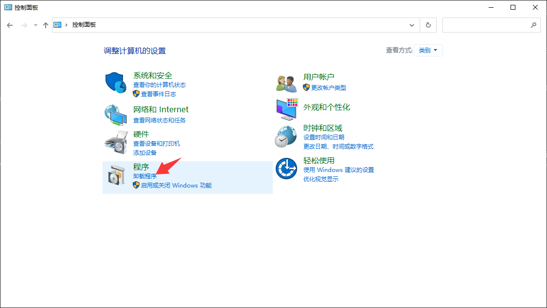Image resolution: width=547 pixels, height=308 pixels.
Task: Click the Appearance and Personalization monitor icon
Action: [x=286, y=109]
